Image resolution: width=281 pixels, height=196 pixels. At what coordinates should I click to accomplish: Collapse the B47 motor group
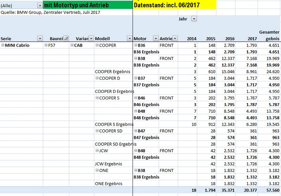136,131
